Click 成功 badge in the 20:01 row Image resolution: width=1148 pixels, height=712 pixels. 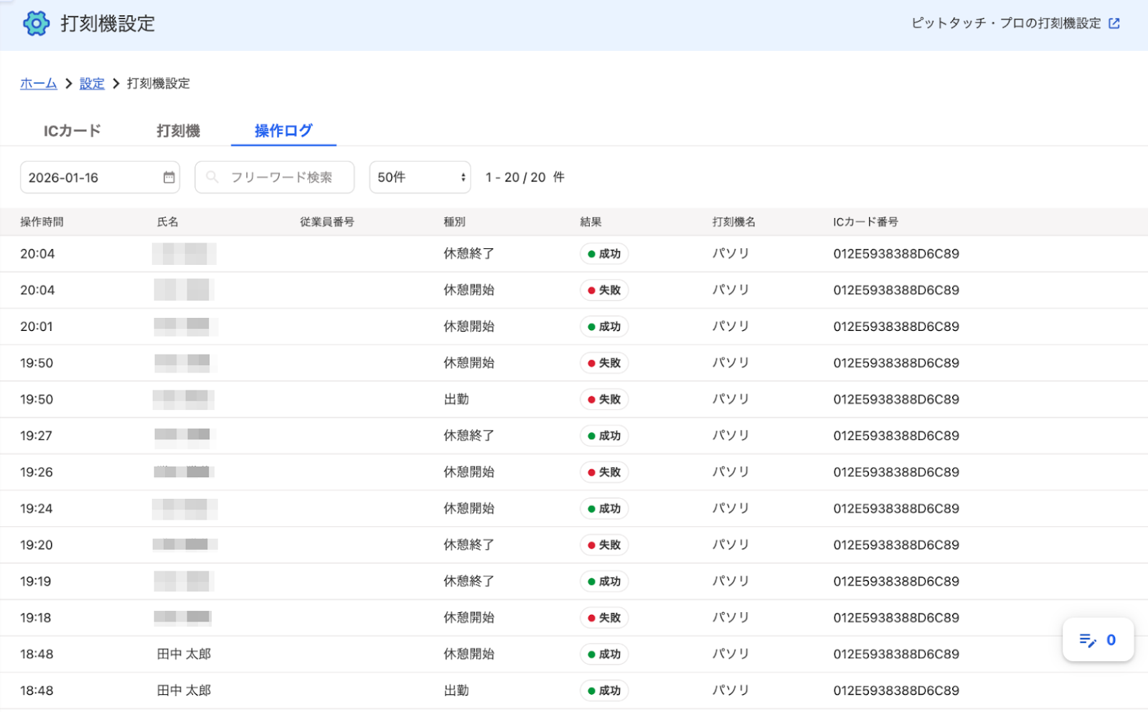pos(604,327)
